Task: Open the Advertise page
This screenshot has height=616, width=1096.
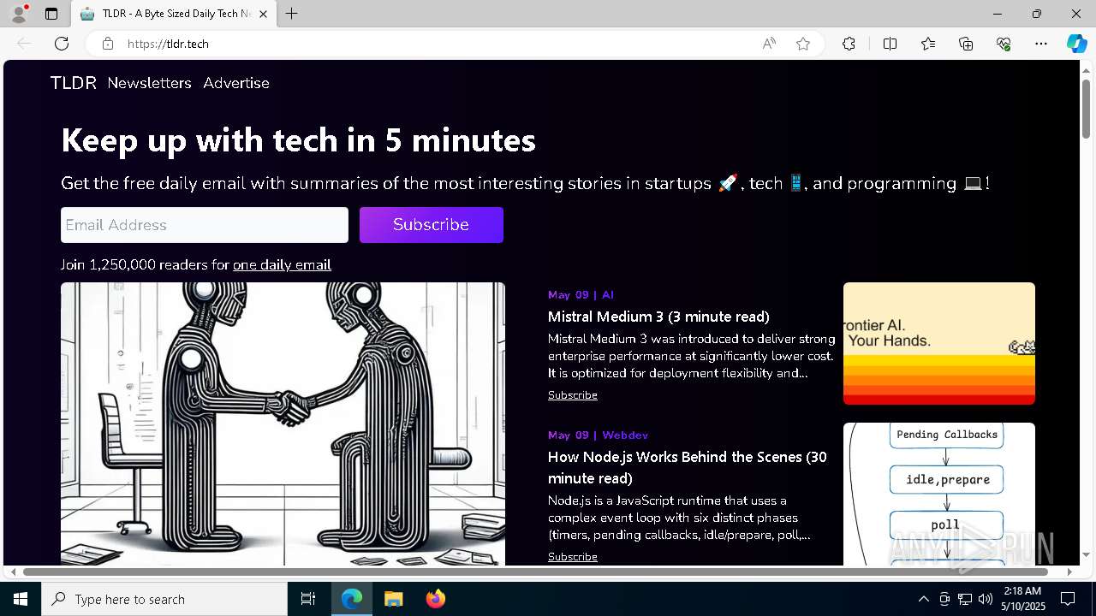Action: click(236, 83)
